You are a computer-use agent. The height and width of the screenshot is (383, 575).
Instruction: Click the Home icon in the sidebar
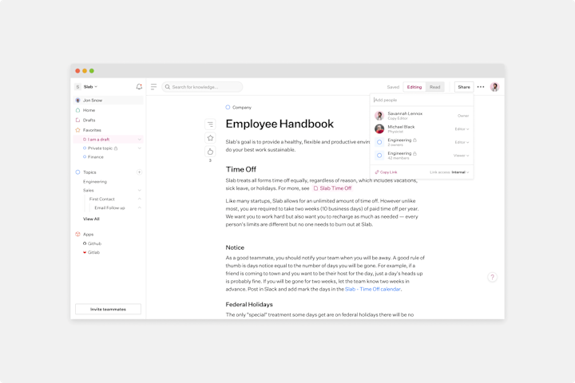point(77,110)
